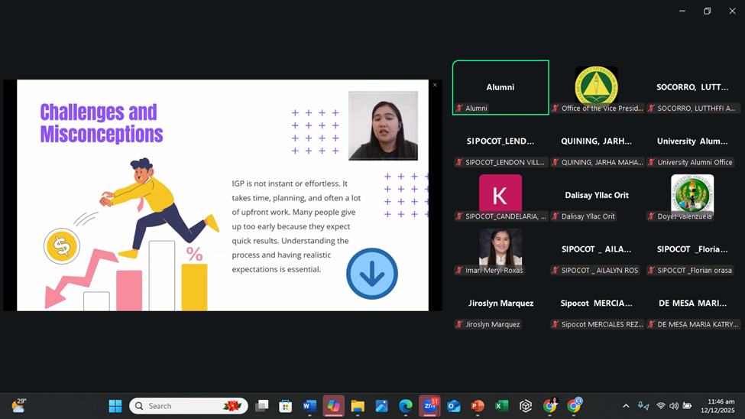
Task: Launch PowerPoint from the taskbar
Action: pos(478,406)
